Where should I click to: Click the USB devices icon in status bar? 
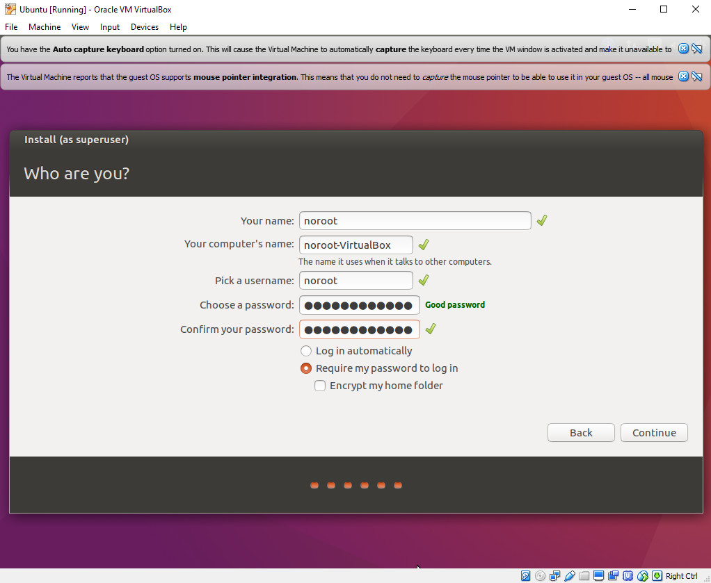(570, 576)
